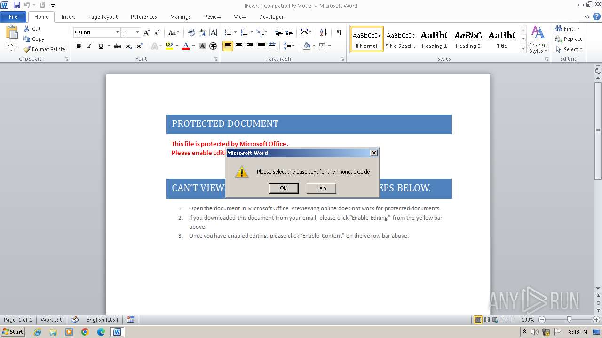Click the Replace button
Viewport: 602px width, 338px height.
point(569,39)
